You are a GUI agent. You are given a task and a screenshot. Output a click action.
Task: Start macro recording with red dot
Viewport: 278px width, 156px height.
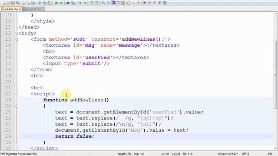(x=145, y=3)
